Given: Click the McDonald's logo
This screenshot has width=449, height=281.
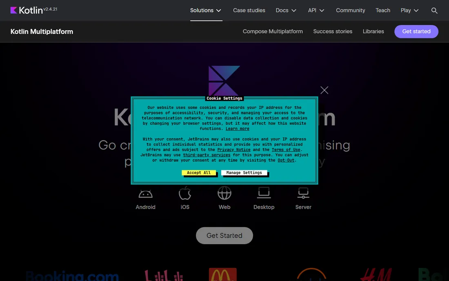Looking at the screenshot, I should (223, 274).
